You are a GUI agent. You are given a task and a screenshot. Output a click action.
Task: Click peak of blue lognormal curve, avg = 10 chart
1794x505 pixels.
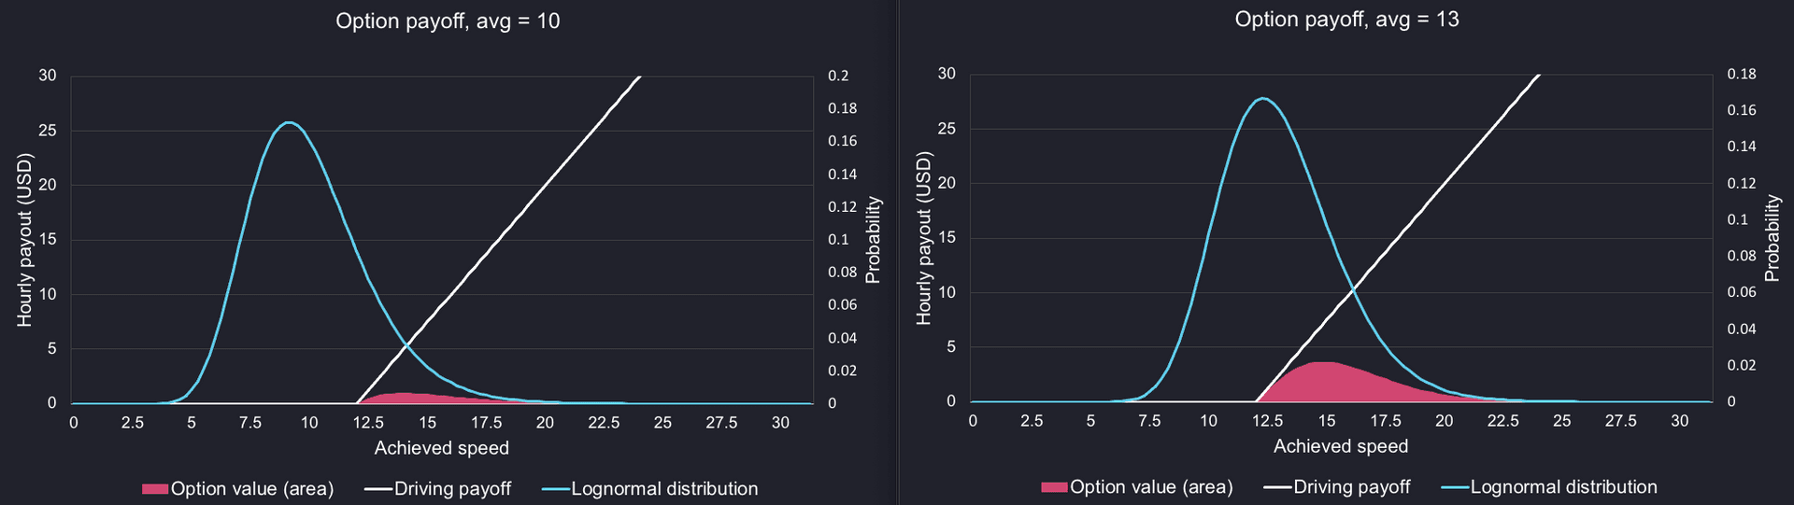point(289,122)
